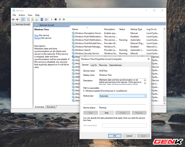
Task: Open the Startup type combo box
Action: [123, 96]
